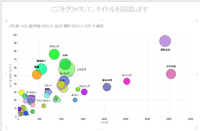Click the 射撃 data label
This screenshot has height=131, width=200.
pyautogui.click(x=65, y=55)
